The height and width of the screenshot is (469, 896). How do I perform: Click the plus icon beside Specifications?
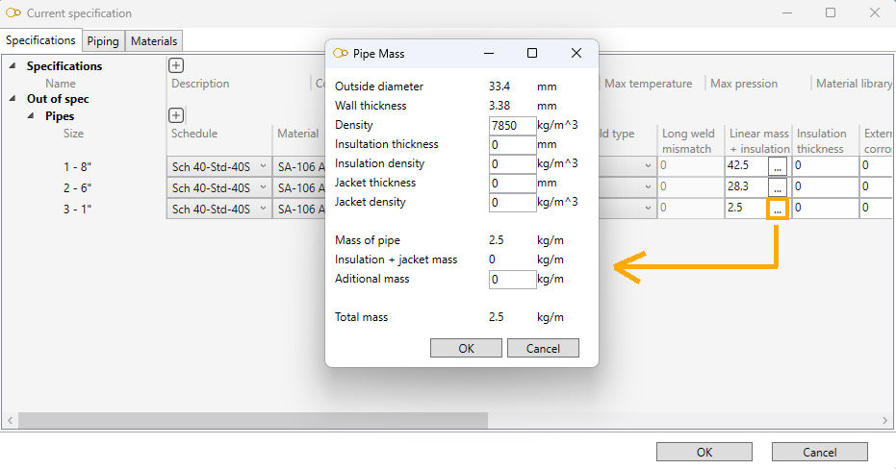[x=176, y=65]
